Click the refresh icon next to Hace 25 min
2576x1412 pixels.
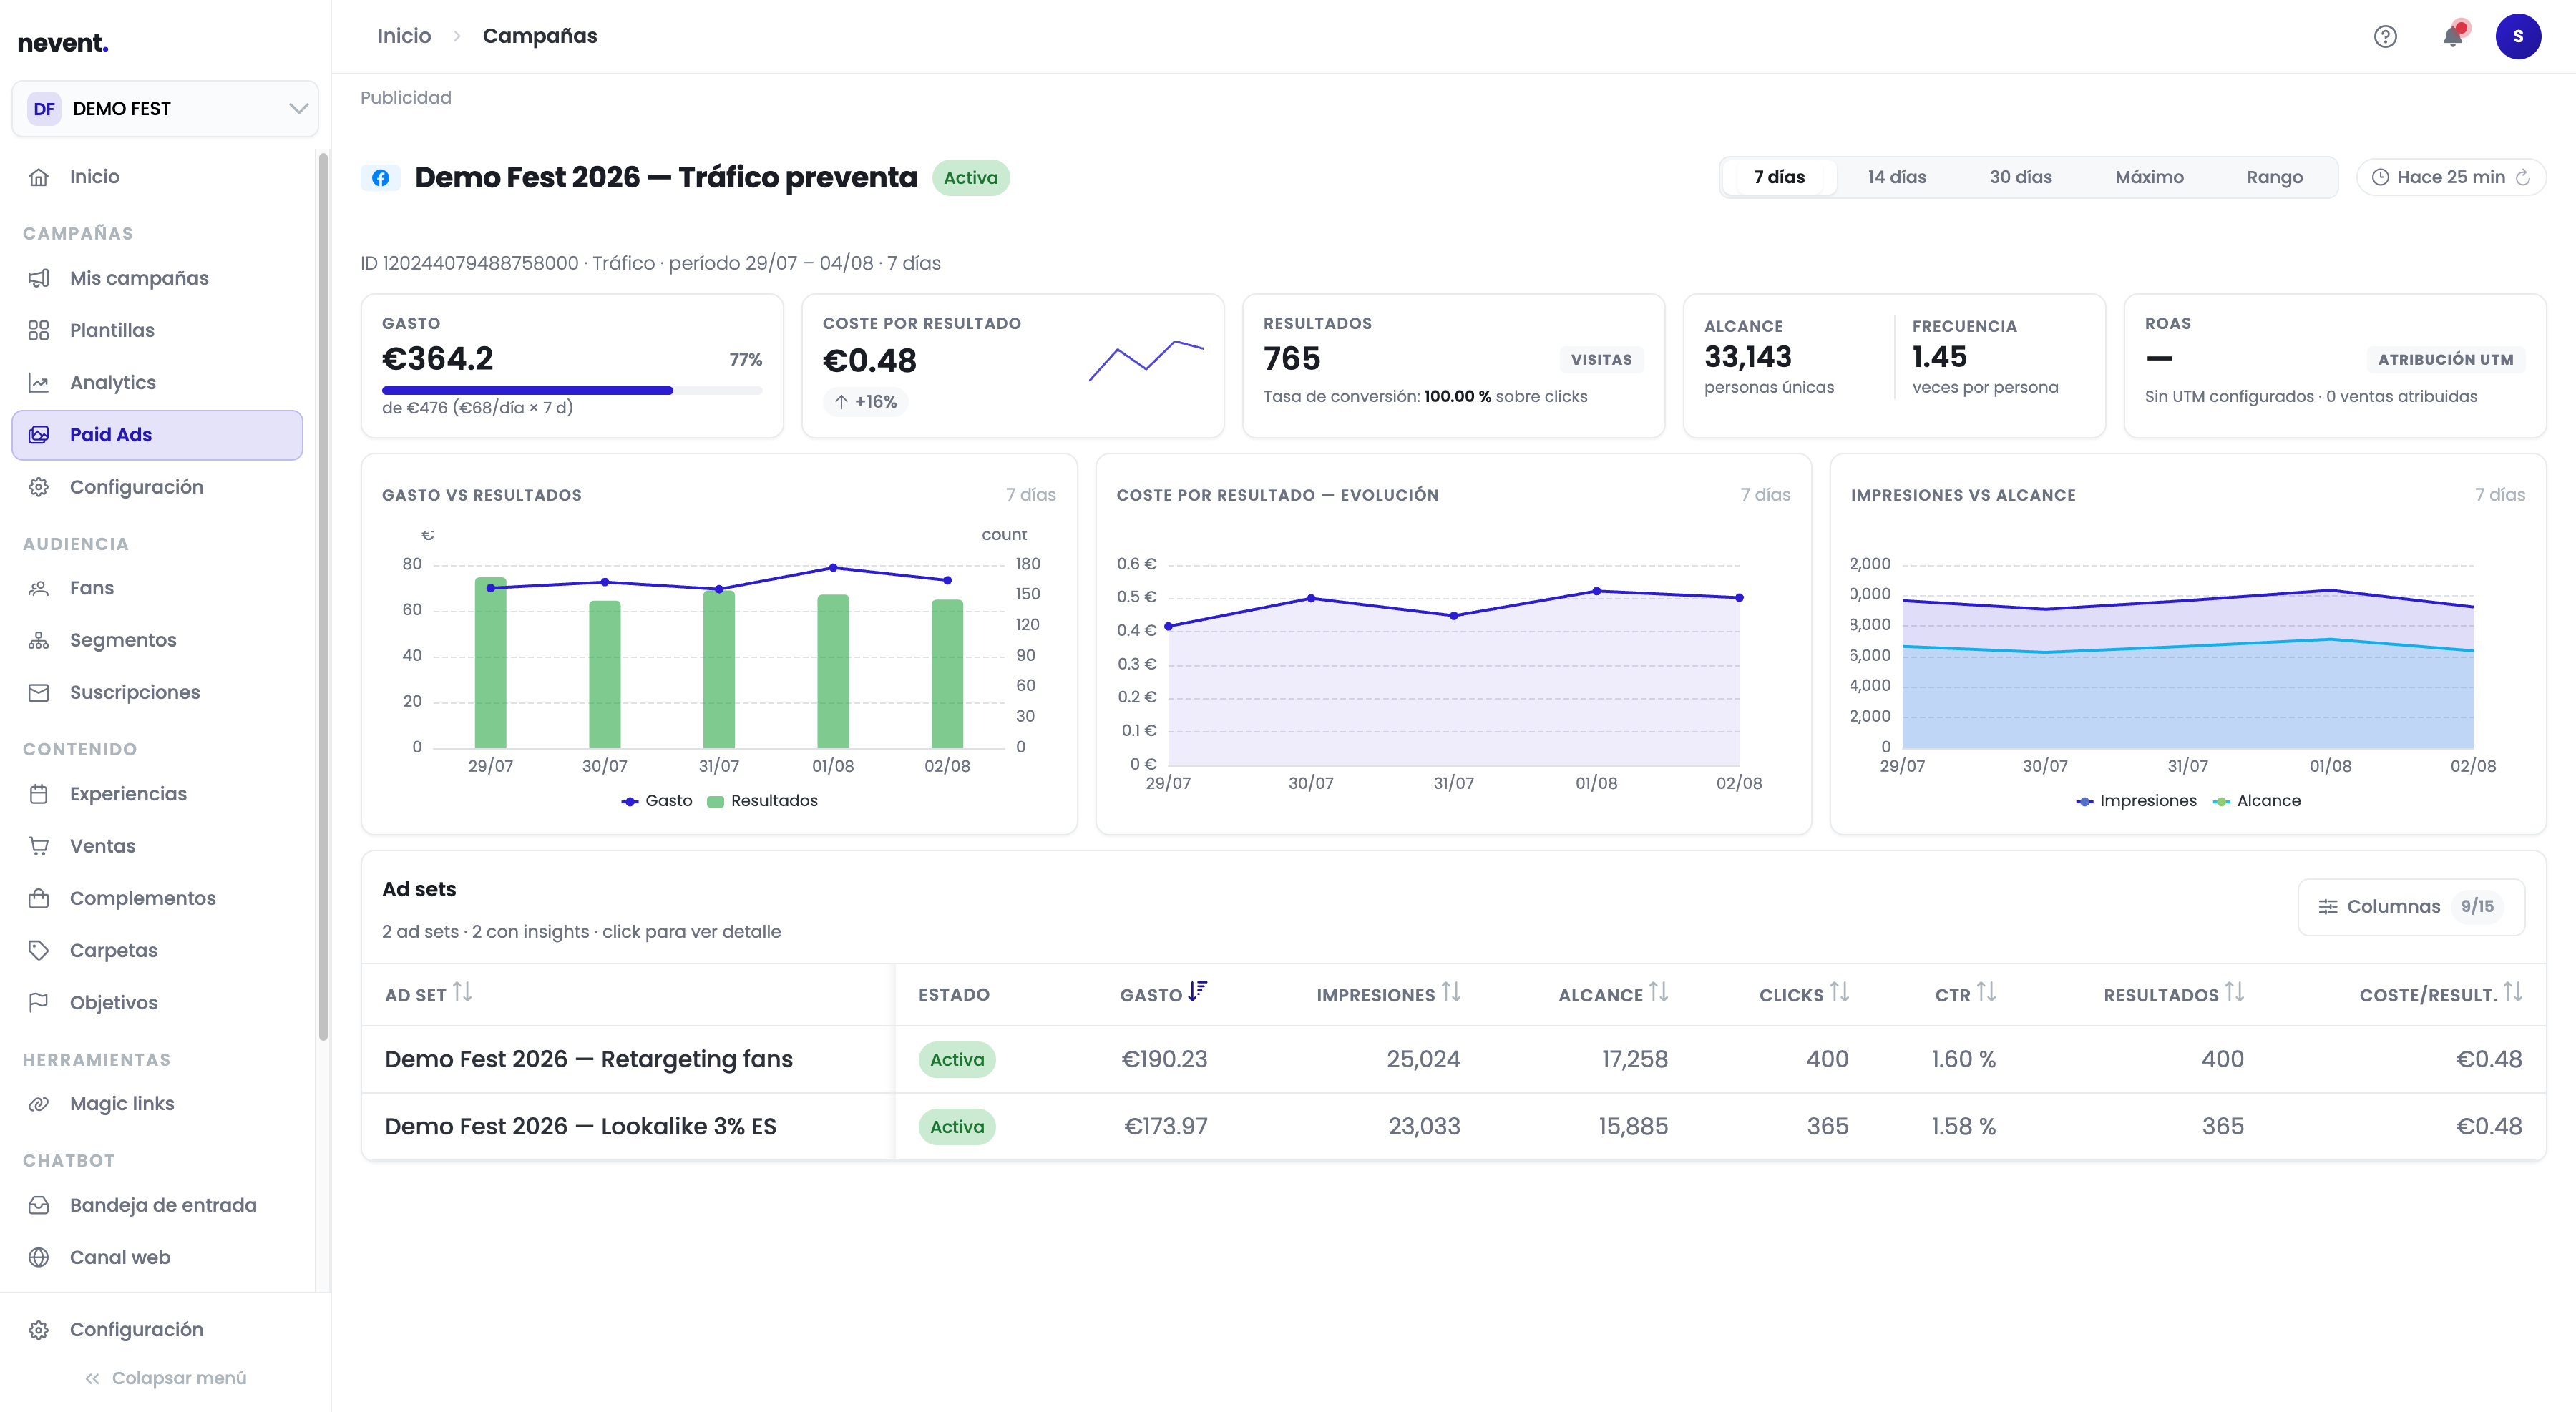pyautogui.click(x=2523, y=178)
